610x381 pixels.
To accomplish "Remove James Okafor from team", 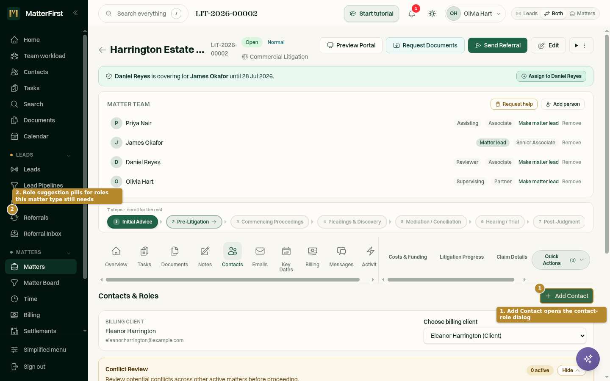I will click(x=571, y=143).
